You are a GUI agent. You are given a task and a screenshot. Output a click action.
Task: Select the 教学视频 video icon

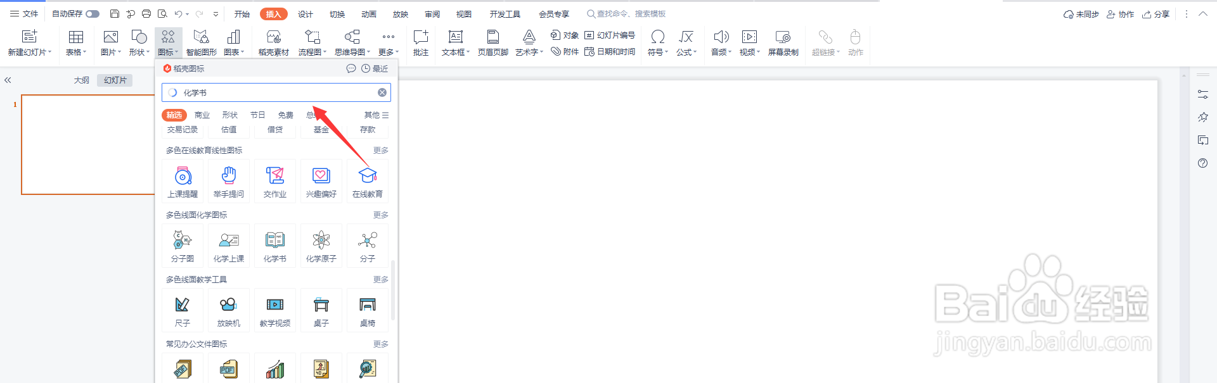click(x=275, y=310)
